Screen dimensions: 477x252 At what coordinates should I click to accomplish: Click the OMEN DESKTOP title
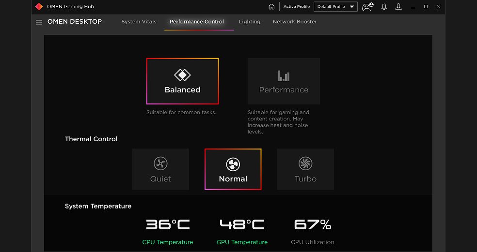pos(75,22)
